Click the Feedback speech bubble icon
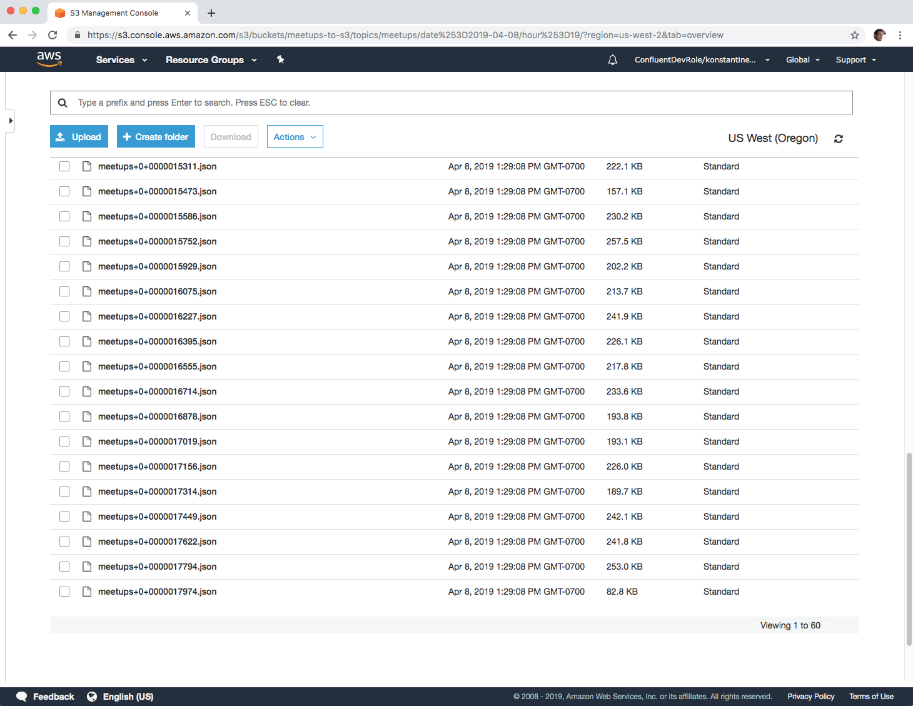 coord(22,697)
